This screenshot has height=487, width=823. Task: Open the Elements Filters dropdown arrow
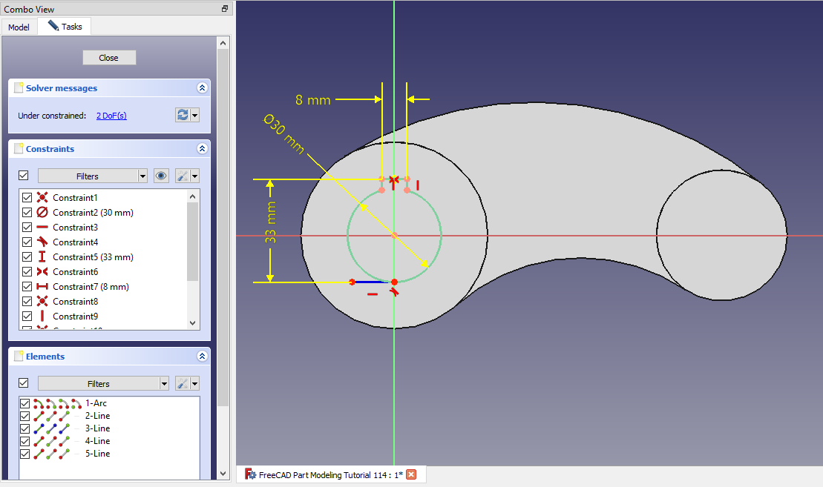point(163,383)
